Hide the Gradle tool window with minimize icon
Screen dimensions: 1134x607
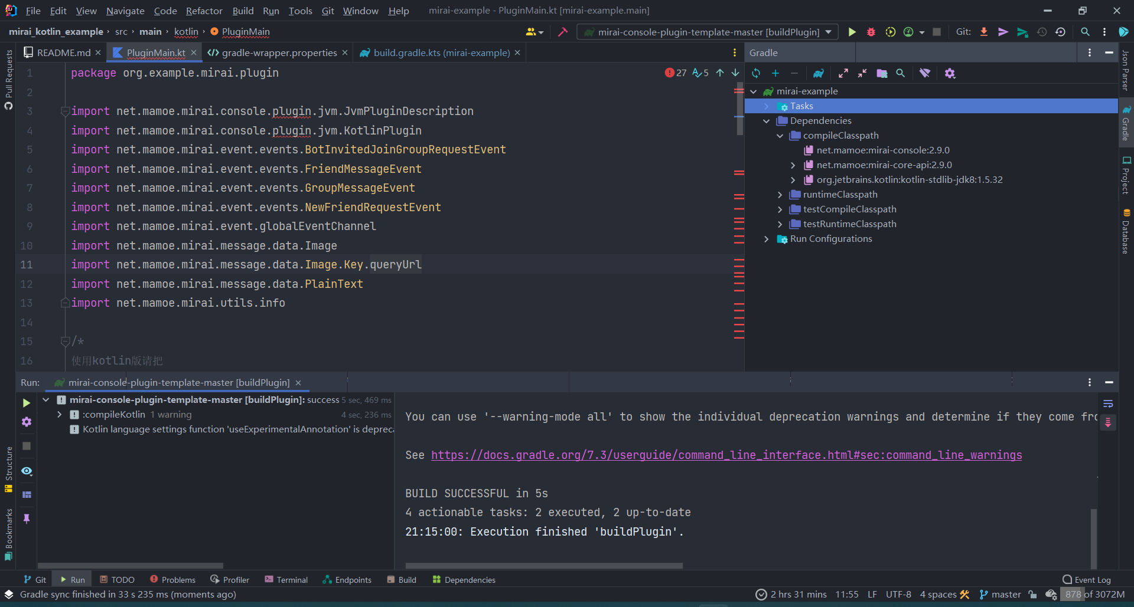(1109, 53)
